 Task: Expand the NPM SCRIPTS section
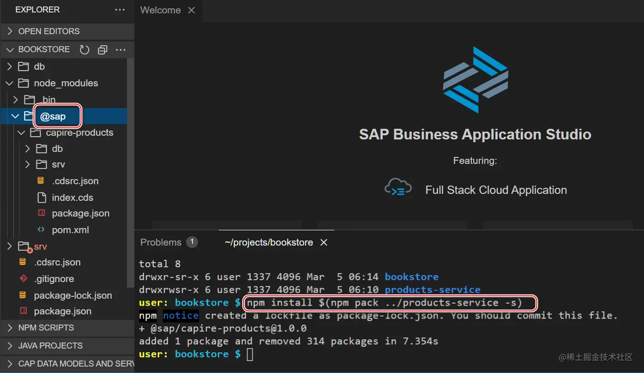pyautogui.click(x=10, y=328)
